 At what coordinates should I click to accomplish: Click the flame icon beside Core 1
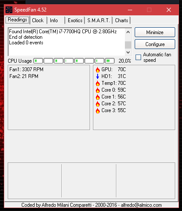click(98, 97)
